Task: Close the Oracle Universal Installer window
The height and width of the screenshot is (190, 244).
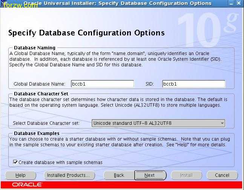Action: pos(238,3)
